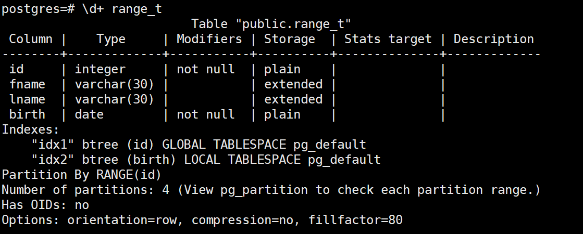Click the Partition By RANGE(id) line
This screenshot has width=583, height=234.
[x=82, y=175]
